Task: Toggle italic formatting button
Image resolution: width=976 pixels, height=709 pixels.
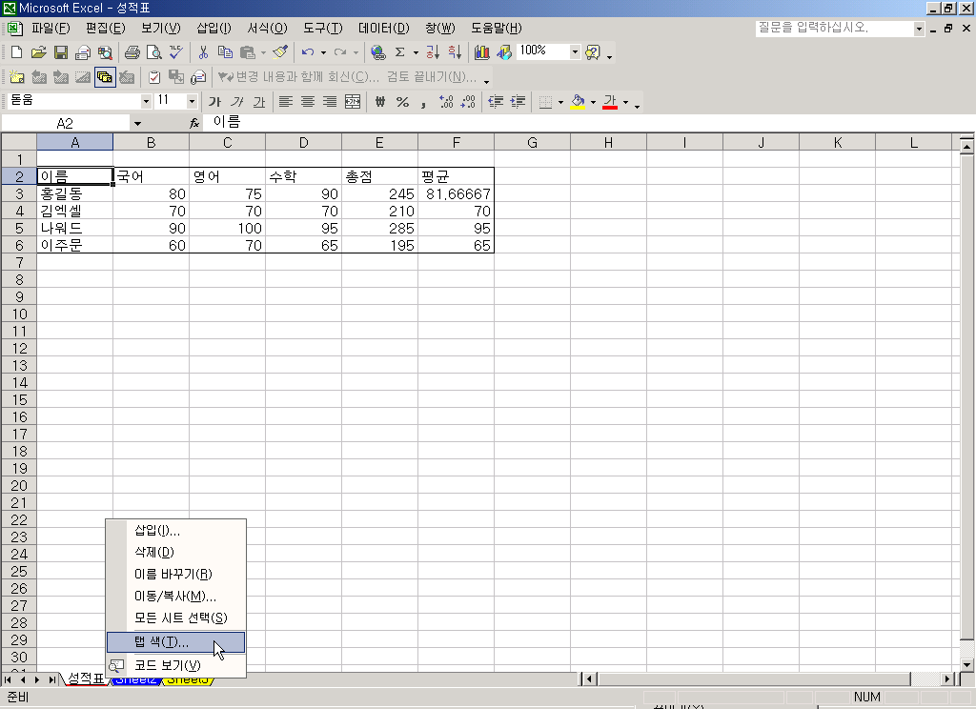Action: coord(236,102)
